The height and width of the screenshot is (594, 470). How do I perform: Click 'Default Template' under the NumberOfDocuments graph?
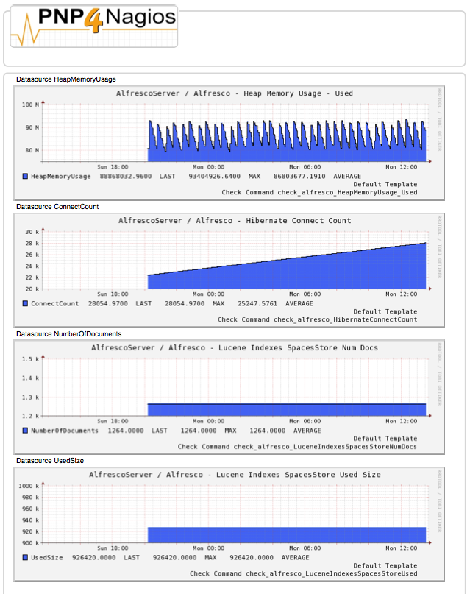tap(385, 438)
